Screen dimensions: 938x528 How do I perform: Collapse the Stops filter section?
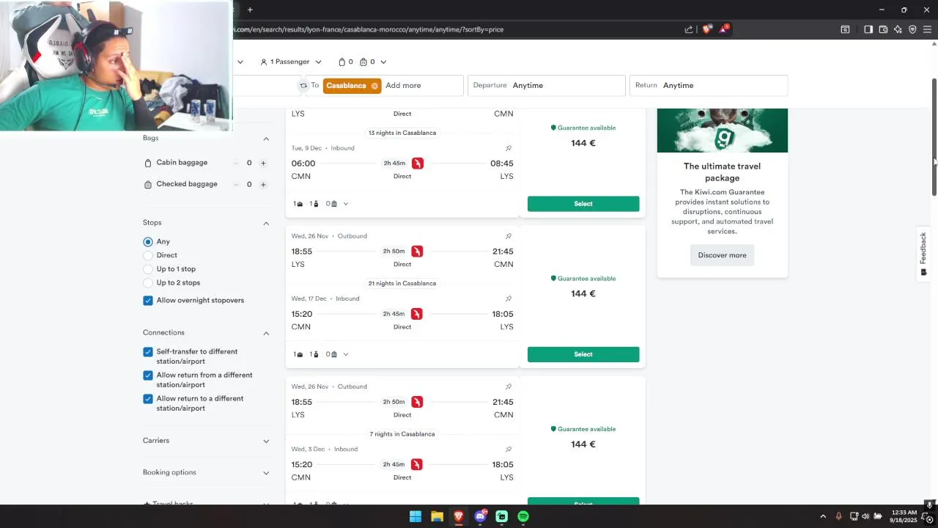point(266,223)
